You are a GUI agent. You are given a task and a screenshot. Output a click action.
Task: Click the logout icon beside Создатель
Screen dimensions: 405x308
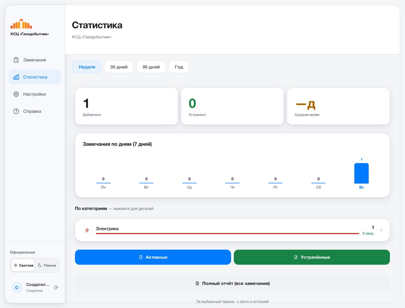56,287
